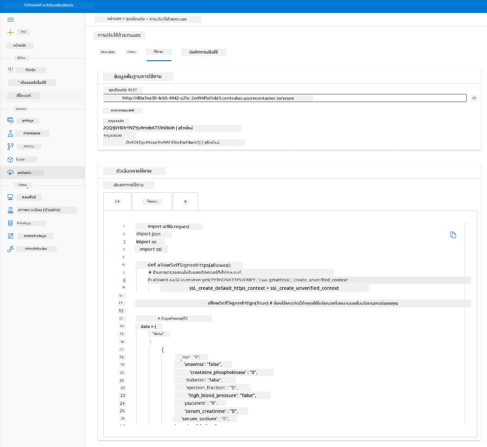Open the Environments icon

(x=11, y=210)
